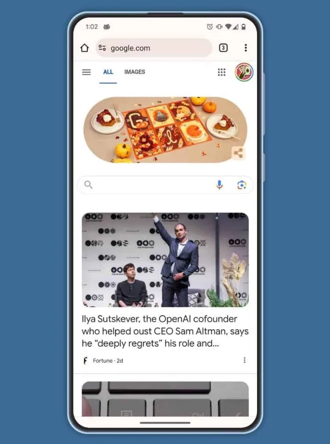Screen dimensions: 330x444
Task: Open the tab switcher showing 3 tabs
Action: (223, 48)
